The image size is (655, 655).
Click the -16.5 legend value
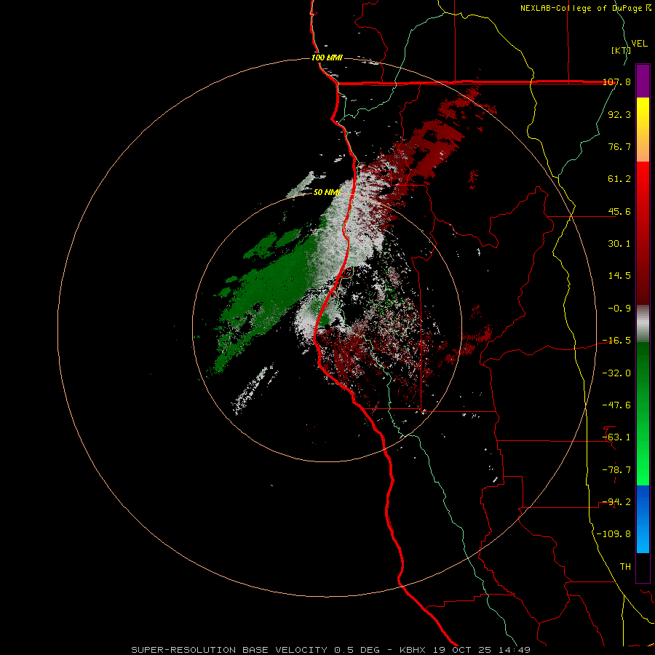pyautogui.click(x=616, y=341)
